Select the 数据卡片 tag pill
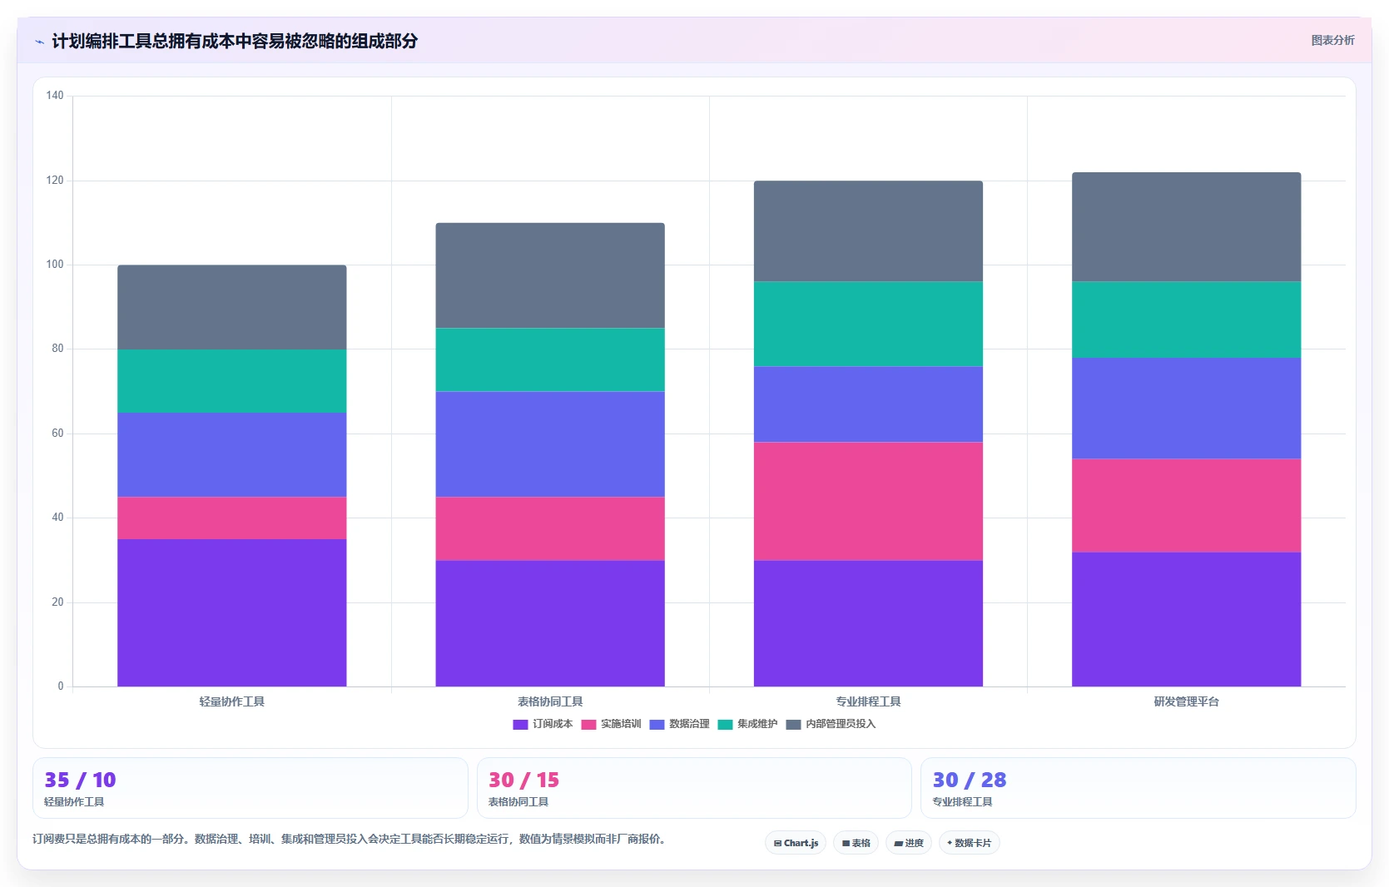This screenshot has width=1389, height=887. click(969, 843)
